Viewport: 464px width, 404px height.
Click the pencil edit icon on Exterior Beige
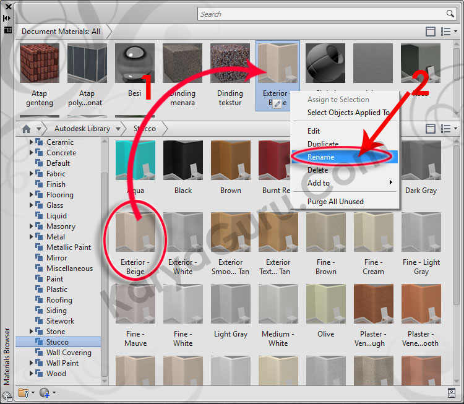coord(278,103)
